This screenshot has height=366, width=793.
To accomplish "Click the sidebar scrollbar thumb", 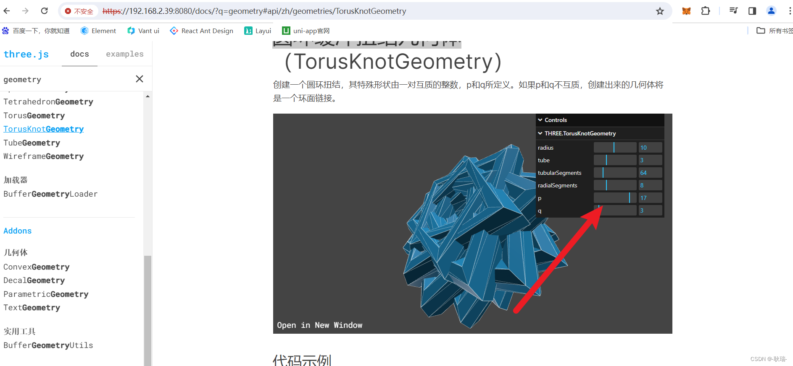I will [148, 310].
